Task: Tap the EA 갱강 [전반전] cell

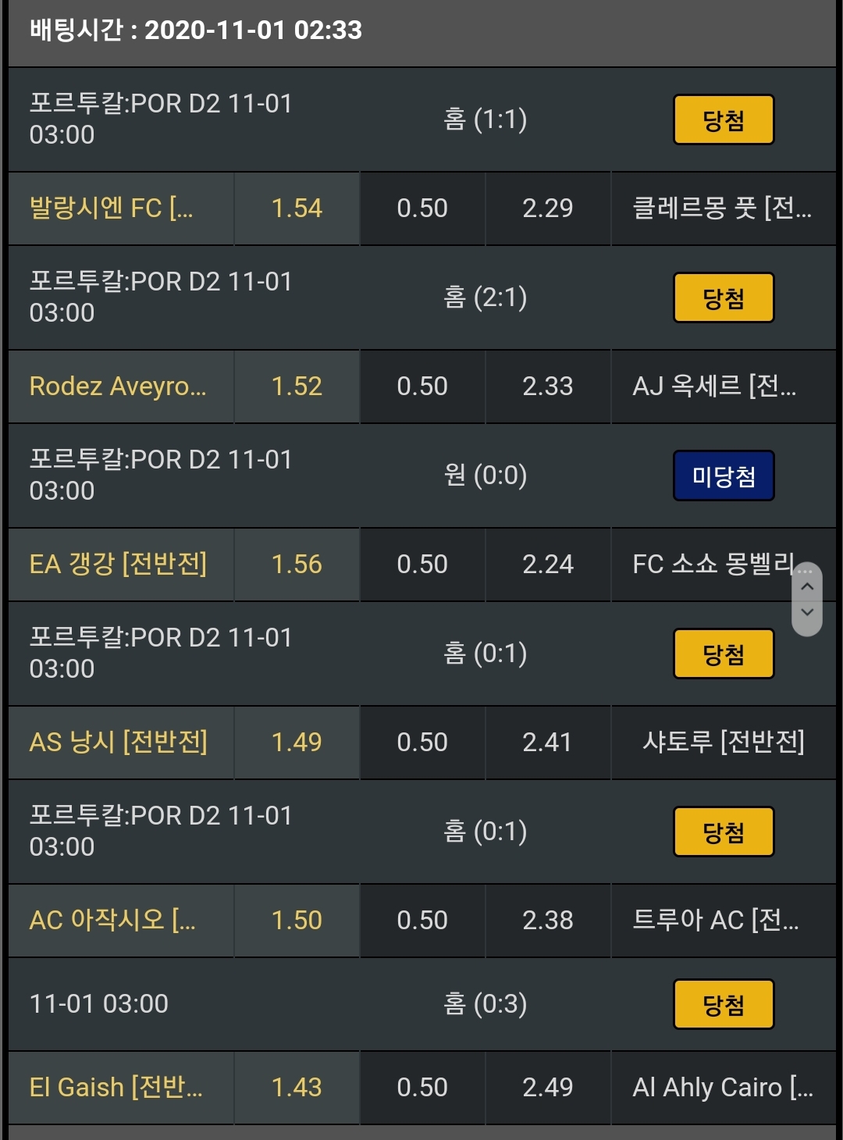Action: coord(122,565)
